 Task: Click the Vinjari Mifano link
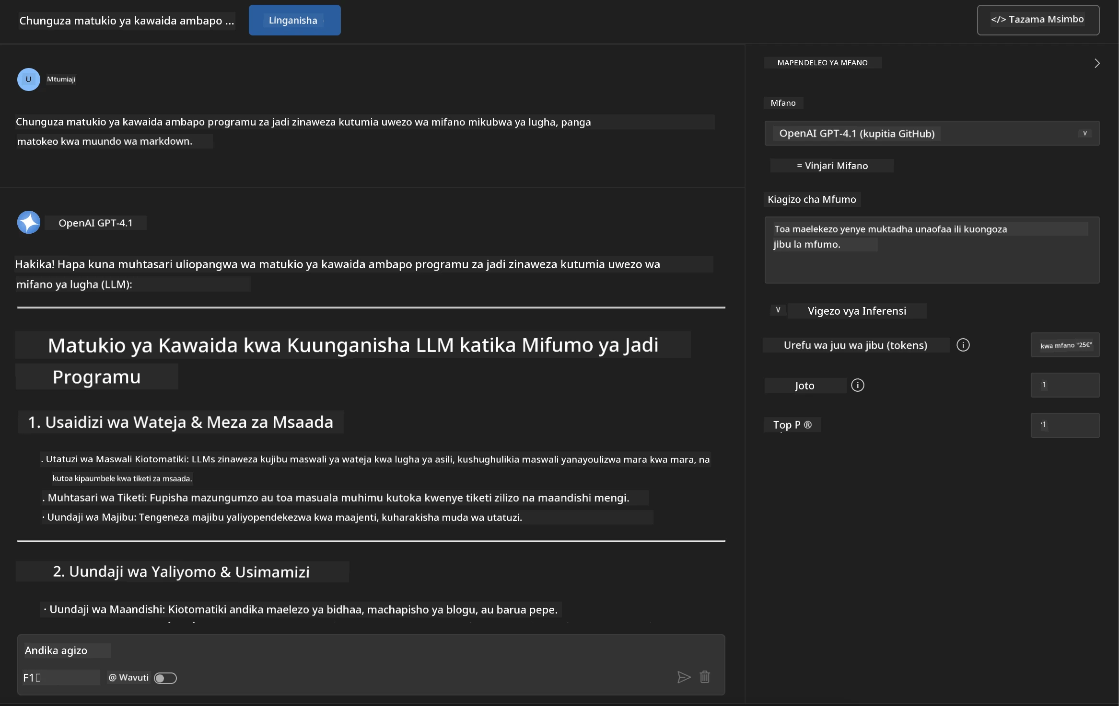coord(832,166)
